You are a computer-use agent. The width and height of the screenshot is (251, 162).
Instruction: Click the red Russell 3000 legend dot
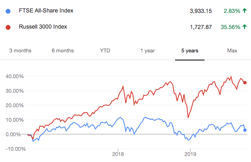pos(8,27)
